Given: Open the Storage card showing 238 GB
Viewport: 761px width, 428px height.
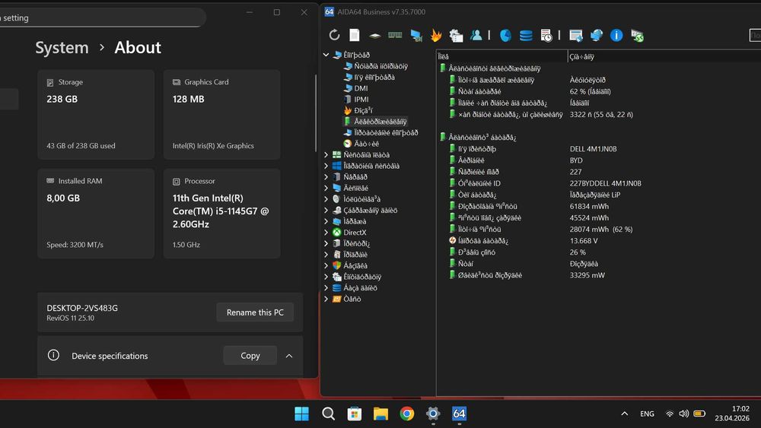Looking at the screenshot, I should click(96, 115).
